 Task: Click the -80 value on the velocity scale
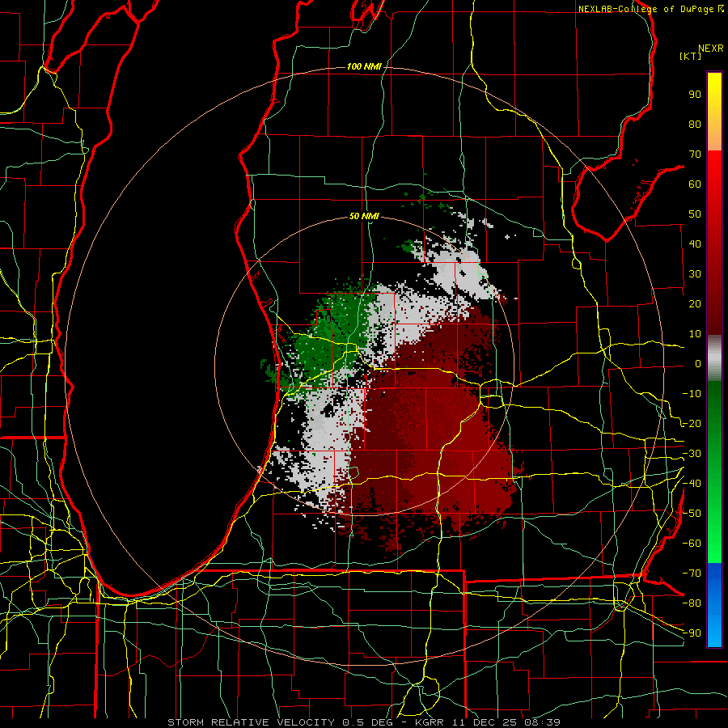point(692,603)
